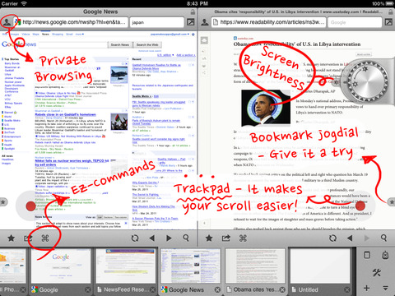This screenshot has height=296, width=395.
Task: Expand left pane to fullscreen
Action: point(190,22)
